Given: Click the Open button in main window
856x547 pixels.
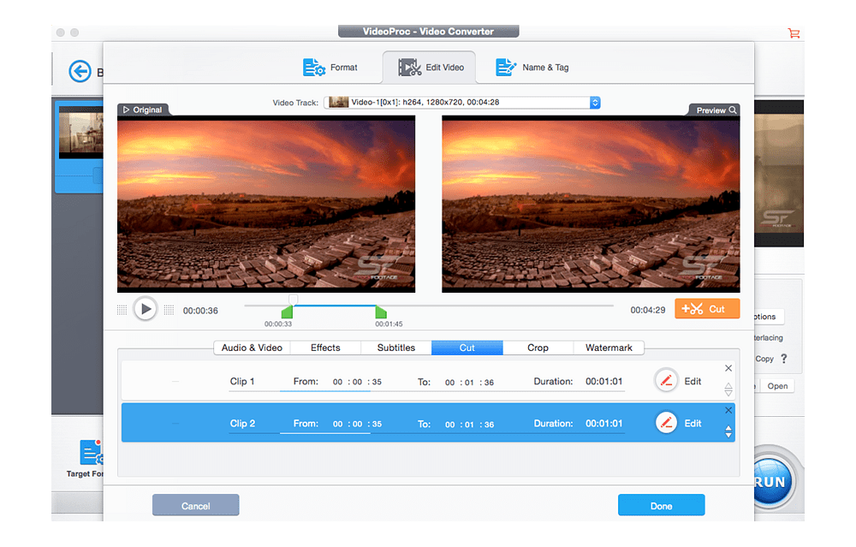Looking at the screenshot, I should 777,386.
